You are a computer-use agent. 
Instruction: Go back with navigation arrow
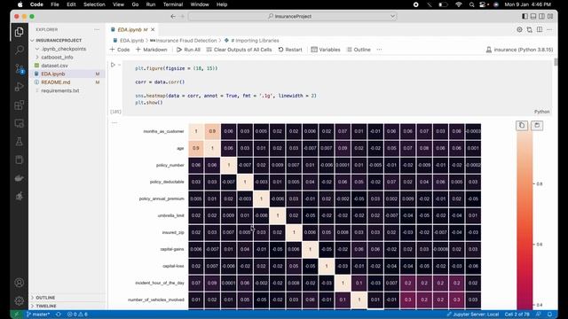coord(173,16)
